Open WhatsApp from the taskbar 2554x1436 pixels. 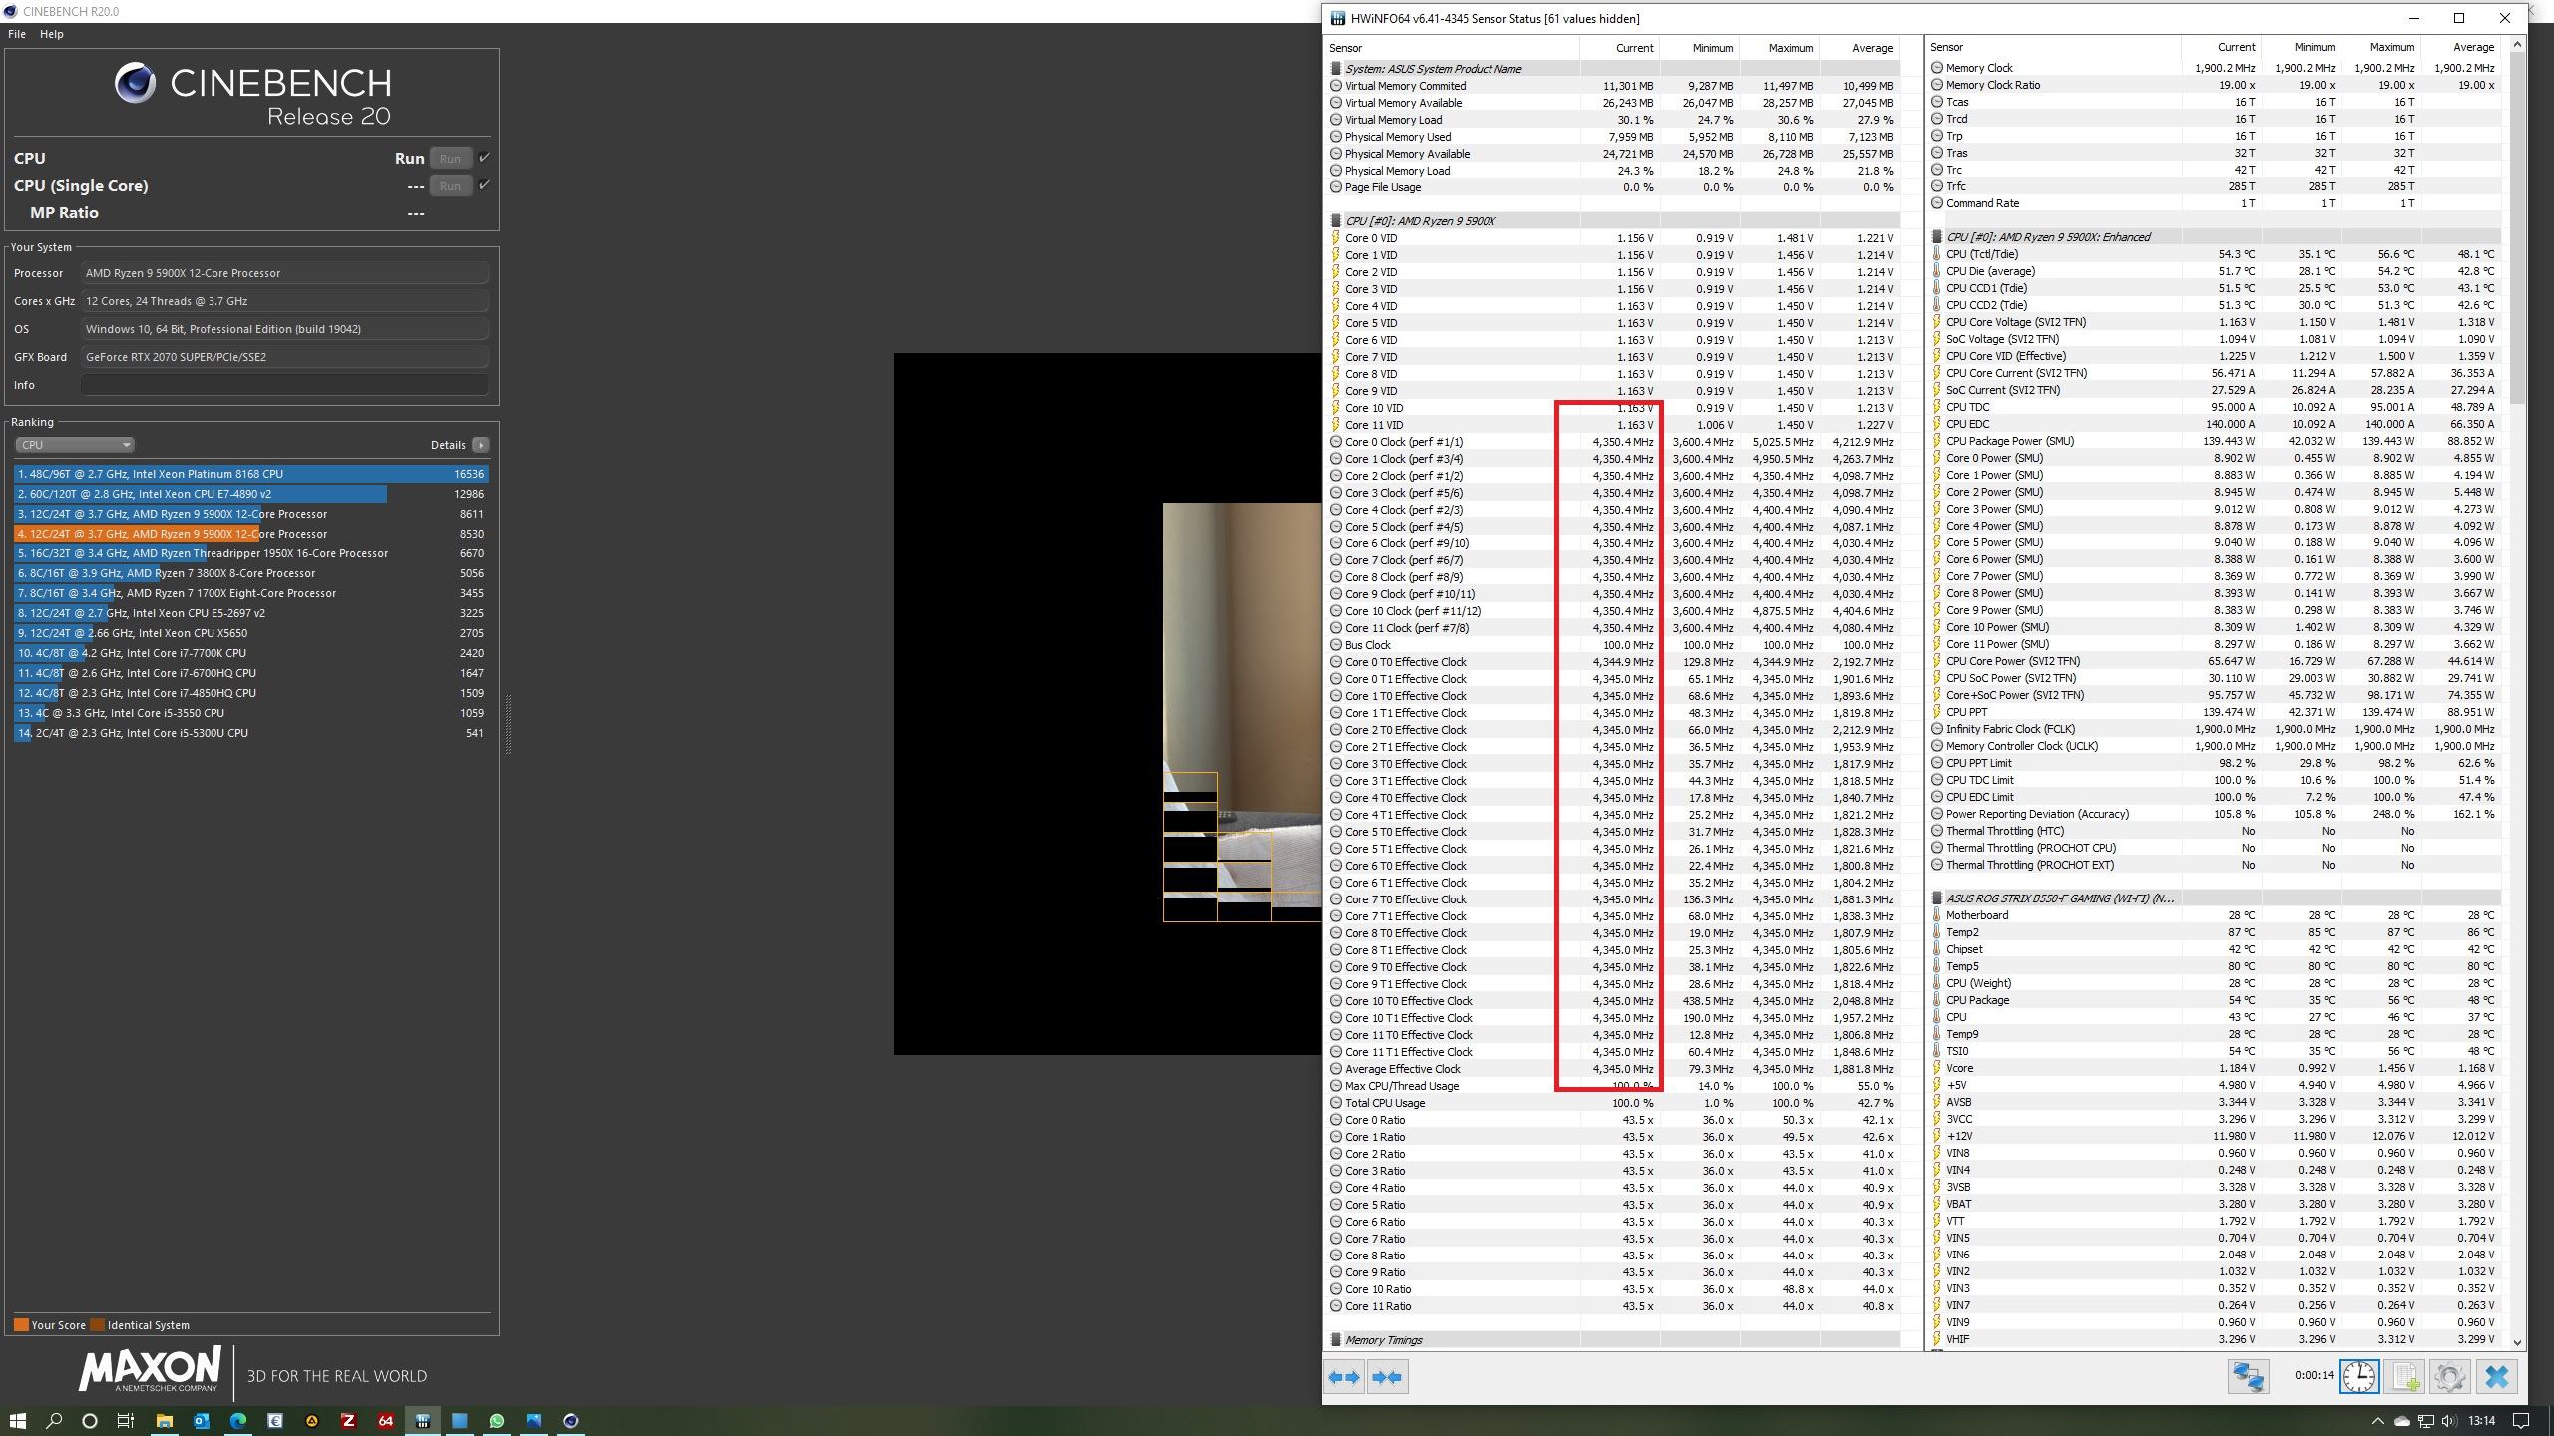pyautogui.click(x=496, y=1421)
